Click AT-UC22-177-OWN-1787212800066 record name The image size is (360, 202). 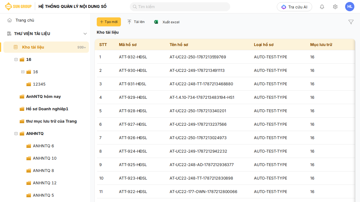(x=203, y=192)
